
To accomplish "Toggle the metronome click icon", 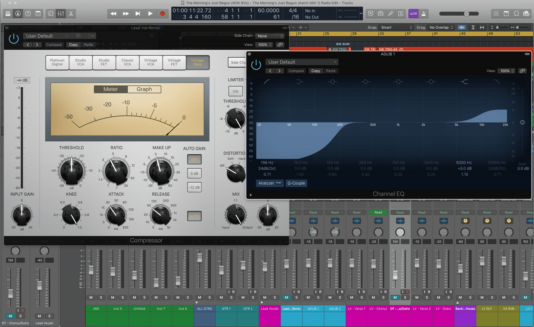I will (424, 13).
